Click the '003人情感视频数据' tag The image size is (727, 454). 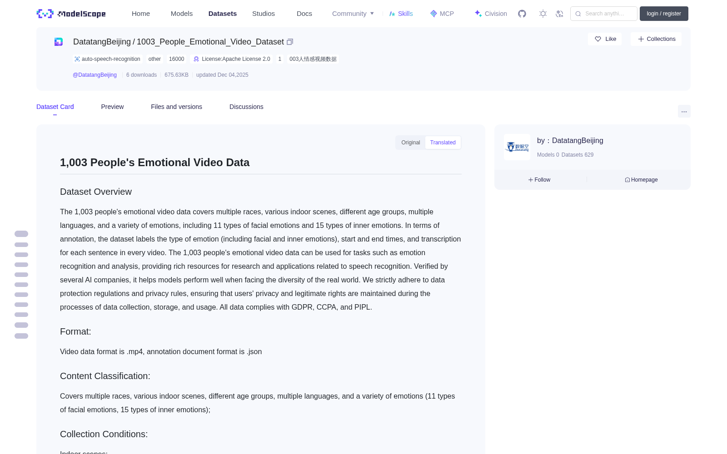click(313, 59)
